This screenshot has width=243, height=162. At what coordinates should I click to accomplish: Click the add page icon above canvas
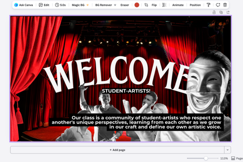pyautogui.click(x=228, y=12)
